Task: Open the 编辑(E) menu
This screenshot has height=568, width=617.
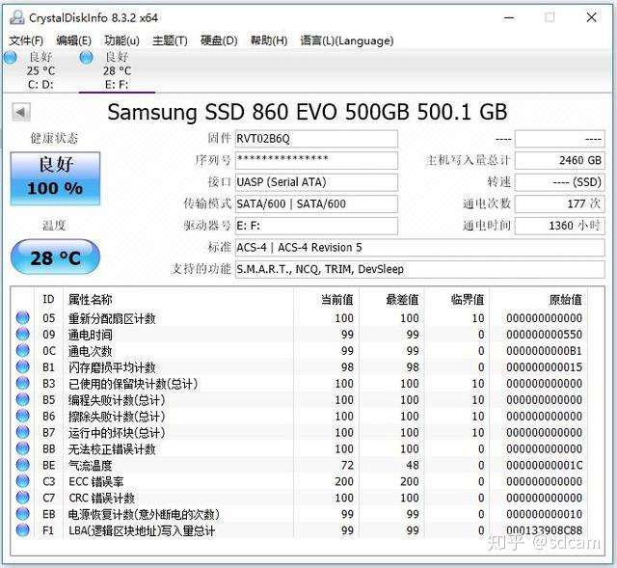Action: [73, 41]
